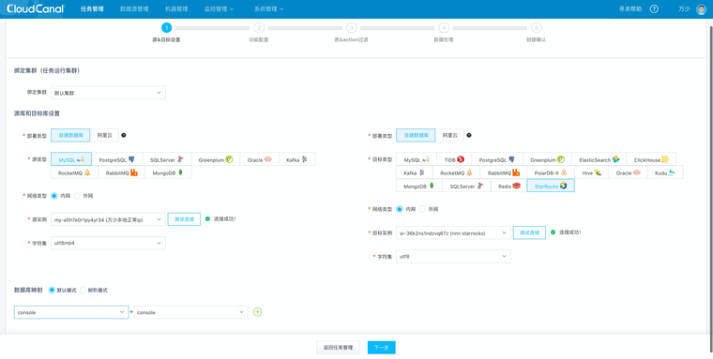Go to 机器管理 tab
This screenshot has height=359, width=713.
coord(176,9)
